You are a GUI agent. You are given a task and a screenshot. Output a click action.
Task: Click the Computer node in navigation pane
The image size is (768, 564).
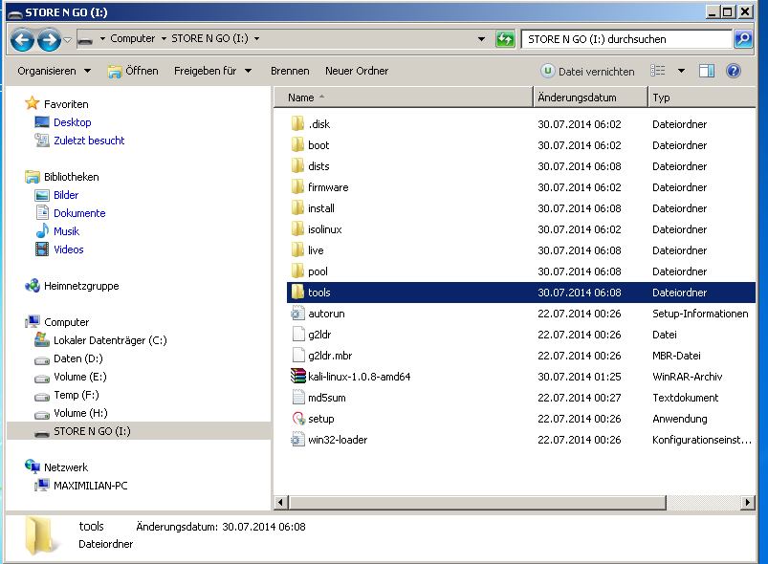(x=67, y=322)
